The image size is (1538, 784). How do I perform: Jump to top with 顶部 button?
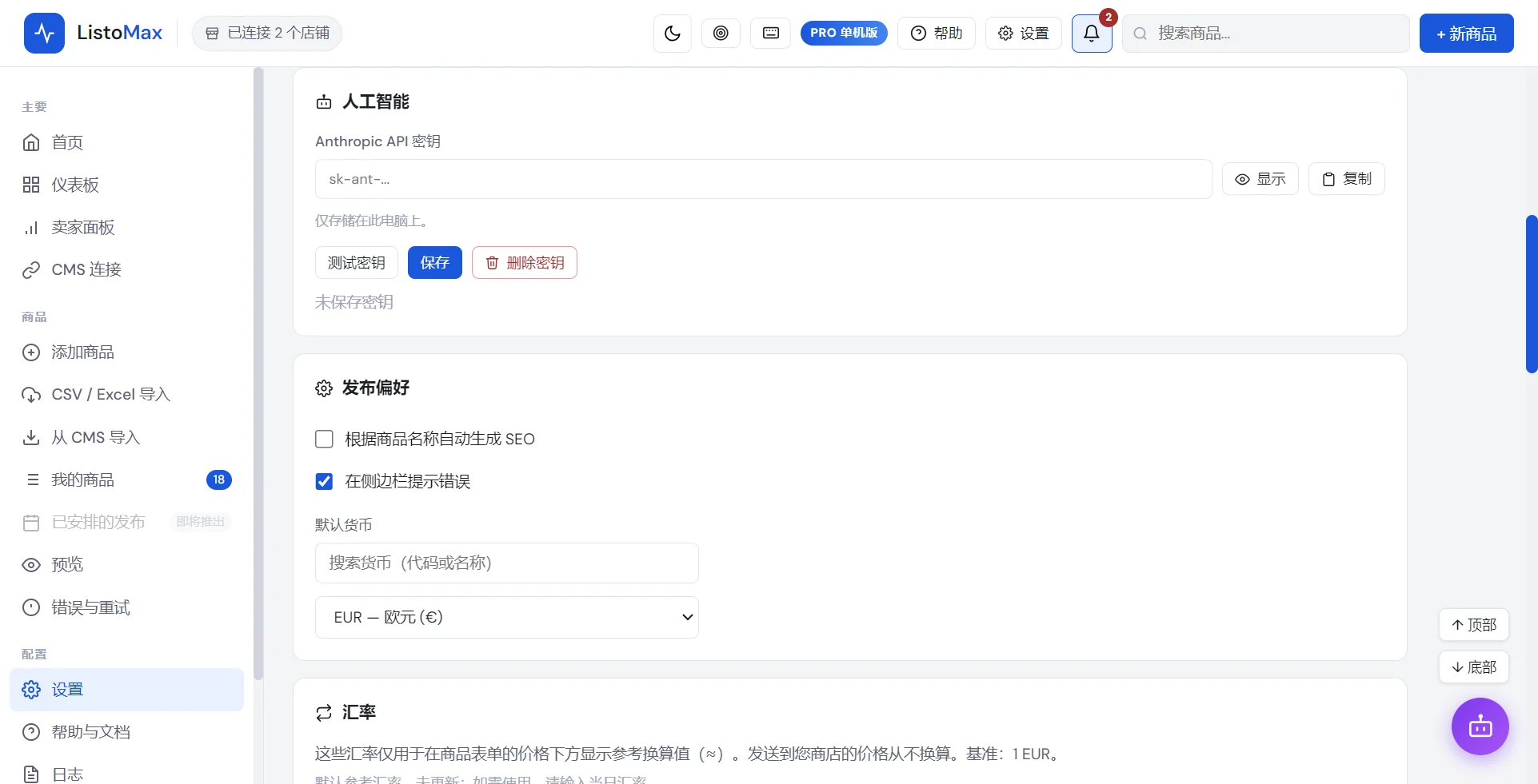click(x=1474, y=625)
